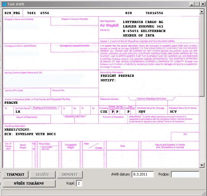
Task: Click the Account No. field
Action: click(x=74, y=92)
